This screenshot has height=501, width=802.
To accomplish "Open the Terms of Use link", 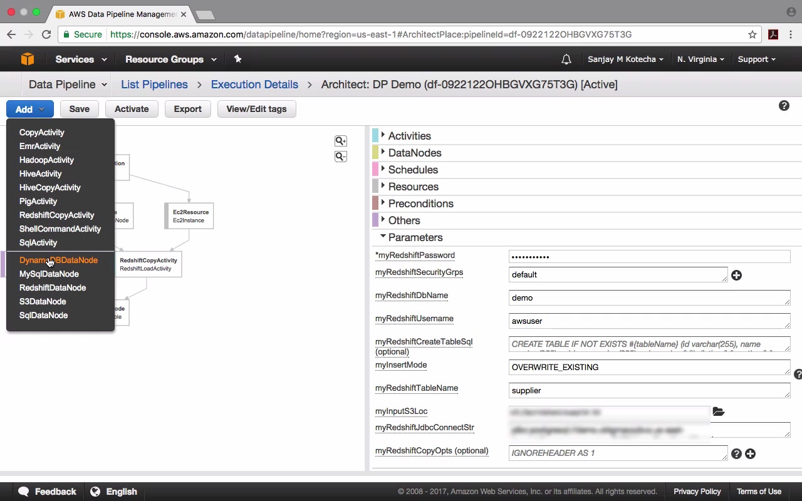I will 759,492.
